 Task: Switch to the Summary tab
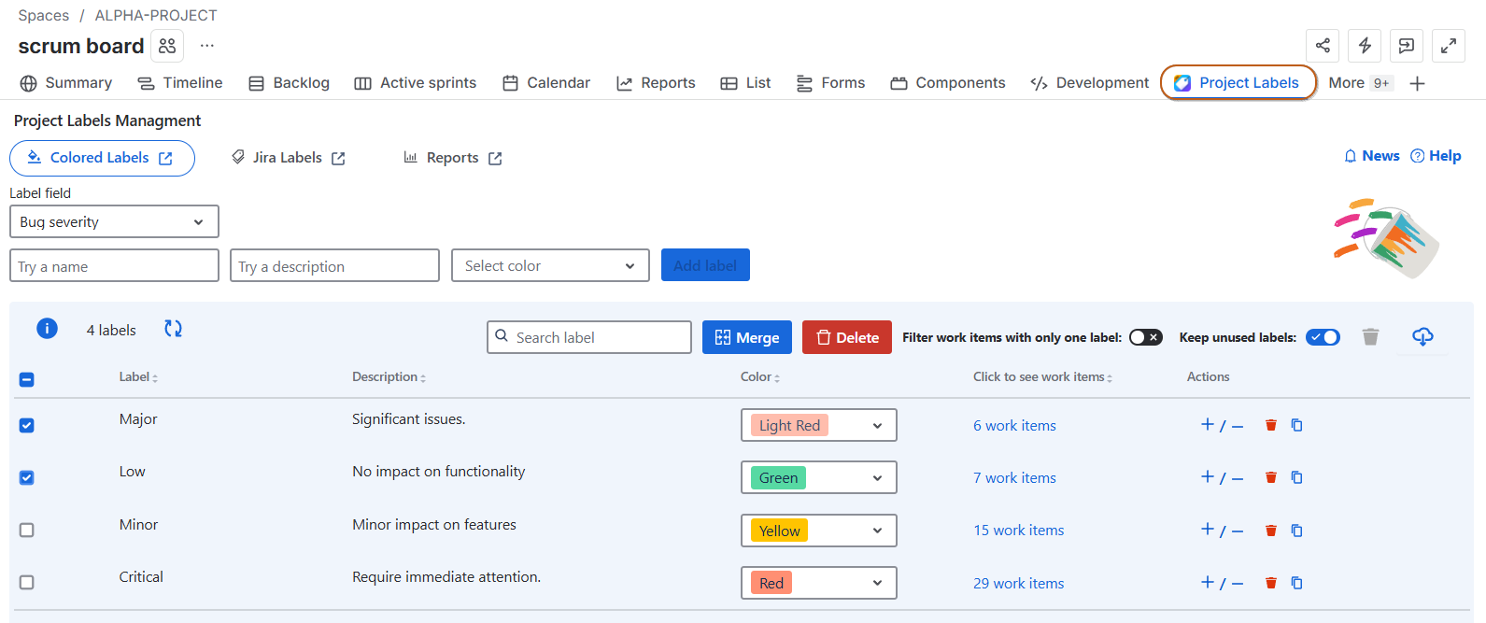pos(65,83)
